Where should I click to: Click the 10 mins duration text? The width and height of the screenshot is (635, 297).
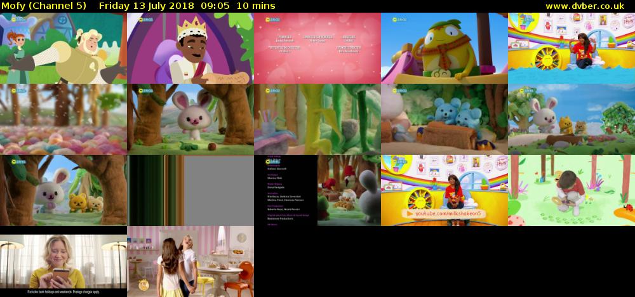click(257, 6)
